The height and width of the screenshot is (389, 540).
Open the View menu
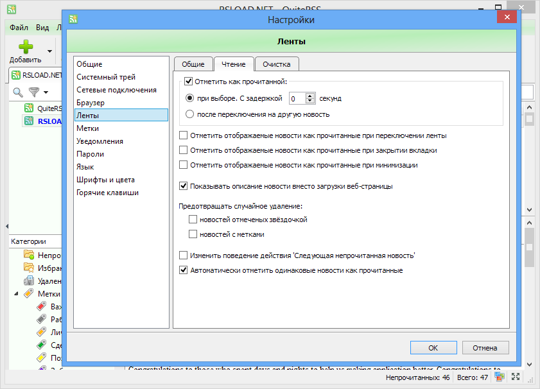[42, 28]
